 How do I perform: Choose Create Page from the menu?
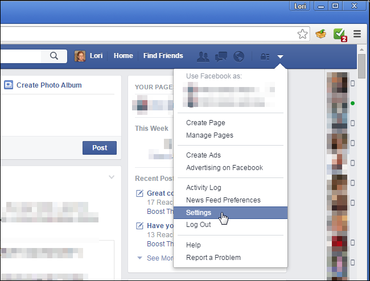point(205,123)
